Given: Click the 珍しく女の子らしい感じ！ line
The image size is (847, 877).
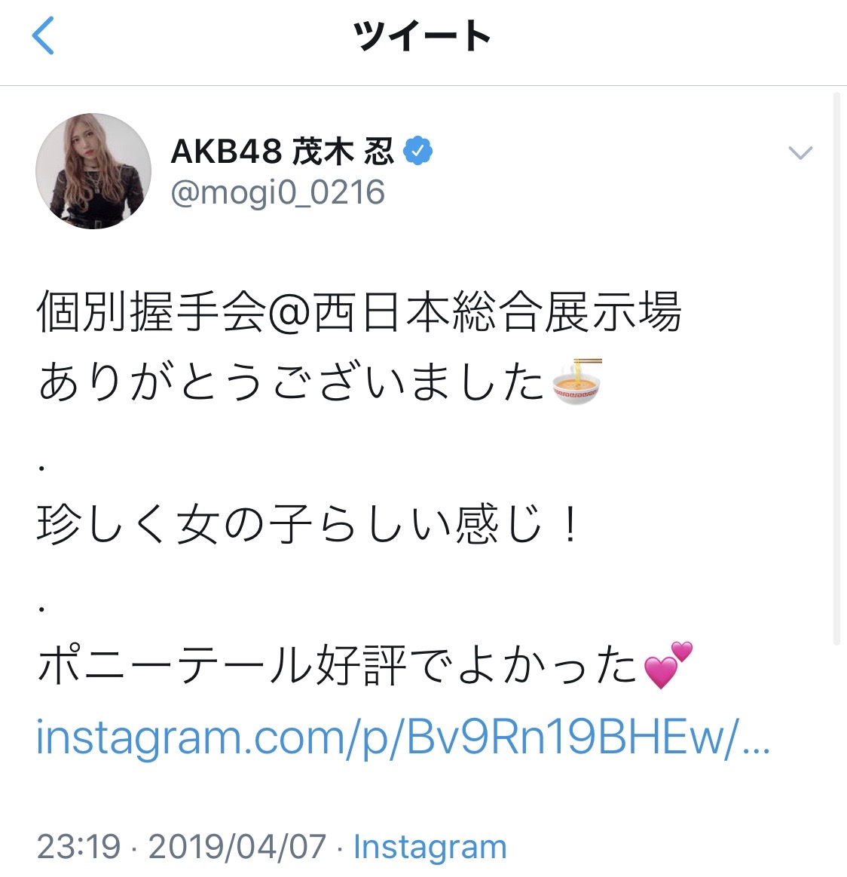Looking at the screenshot, I should click(309, 524).
